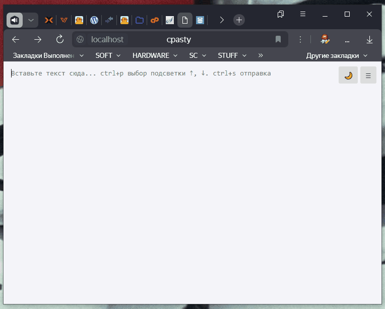Switch to the audio waveform icon tab
Viewport: 385px width, 309px height.
109,20
